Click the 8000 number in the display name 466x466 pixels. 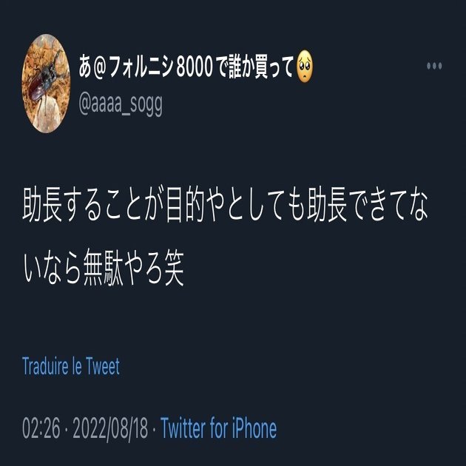tap(195, 67)
